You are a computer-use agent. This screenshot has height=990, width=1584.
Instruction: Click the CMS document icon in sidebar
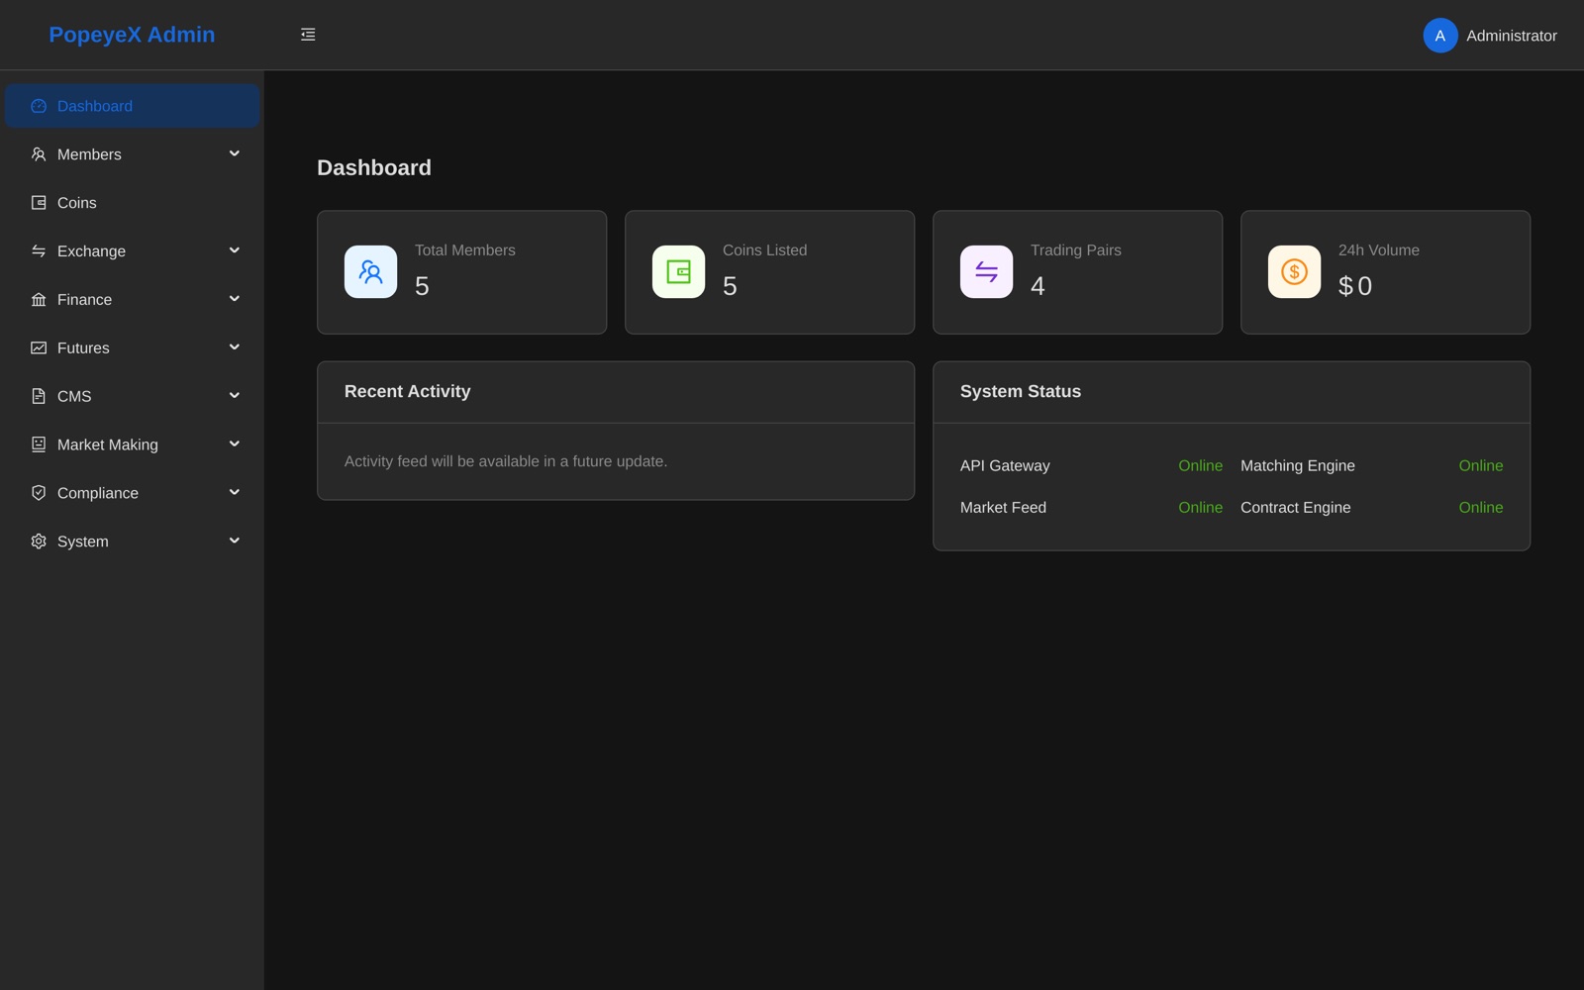(x=39, y=396)
